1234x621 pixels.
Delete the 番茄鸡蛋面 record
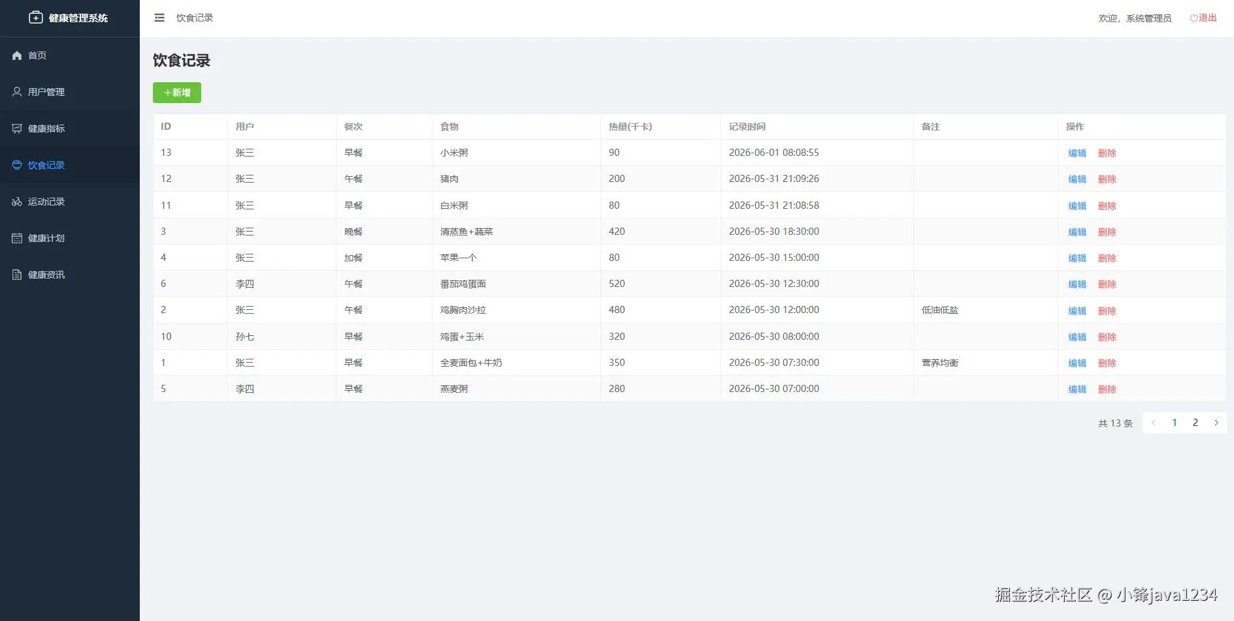click(1107, 284)
